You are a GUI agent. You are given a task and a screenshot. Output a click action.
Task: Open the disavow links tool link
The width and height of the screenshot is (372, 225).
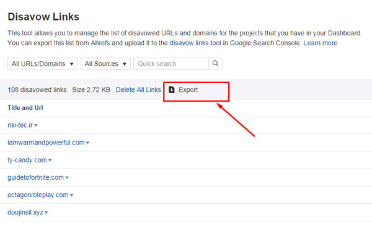195,43
